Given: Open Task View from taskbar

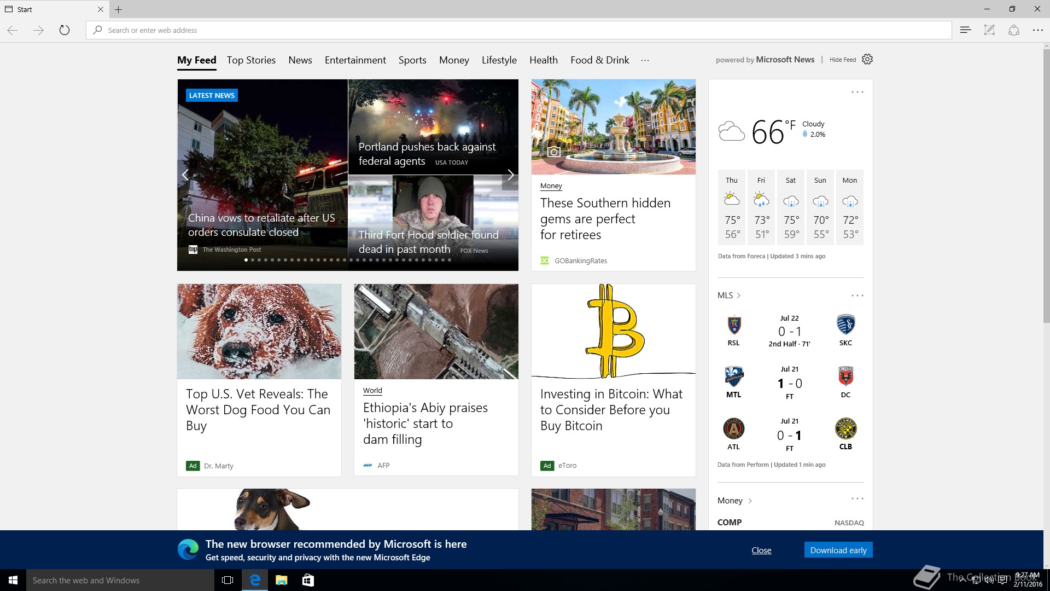Looking at the screenshot, I should tap(227, 580).
